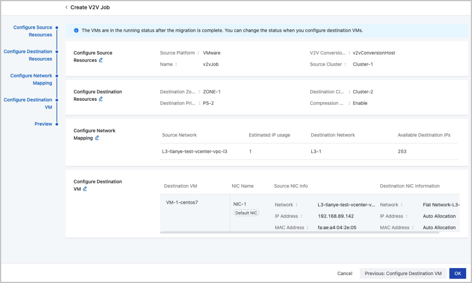Go to Configure Source Resources step

click(x=33, y=31)
